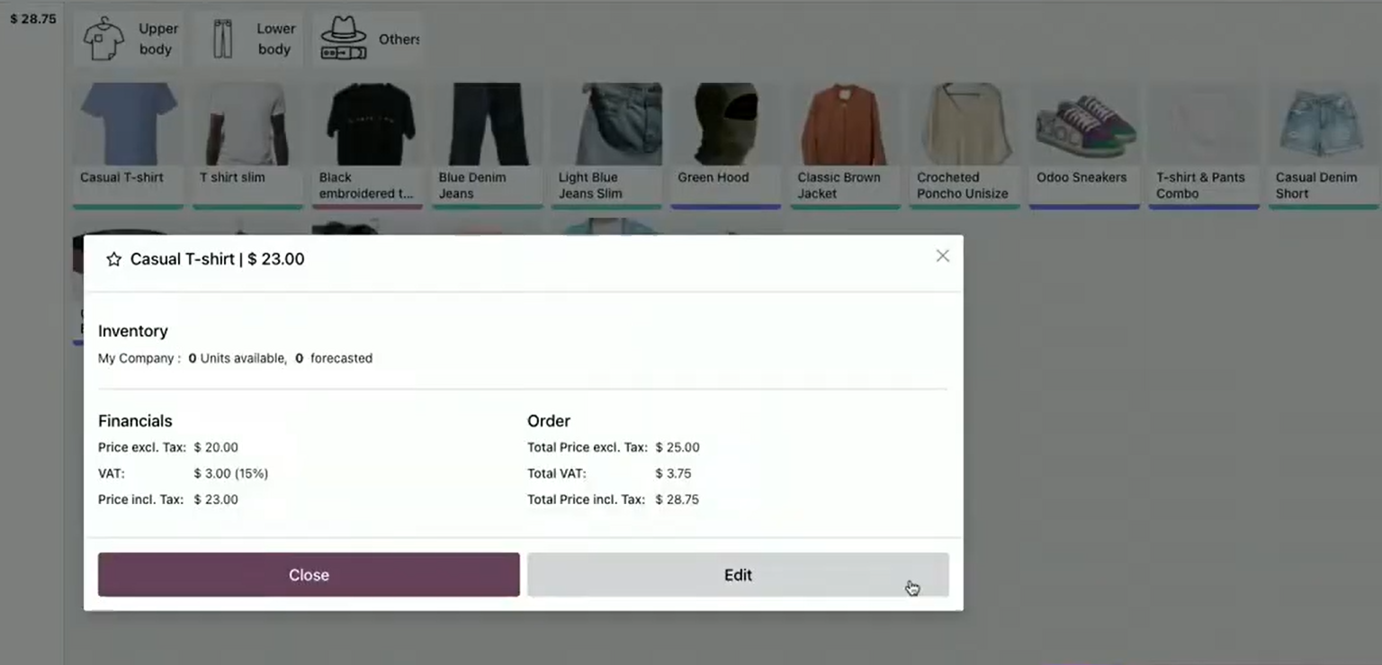
Task: Click the Edit button
Action: pyautogui.click(x=738, y=575)
